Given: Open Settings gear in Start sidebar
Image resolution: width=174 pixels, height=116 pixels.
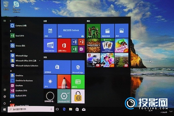Looking at the screenshot, I should pyautogui.click(x=5, y=97).
